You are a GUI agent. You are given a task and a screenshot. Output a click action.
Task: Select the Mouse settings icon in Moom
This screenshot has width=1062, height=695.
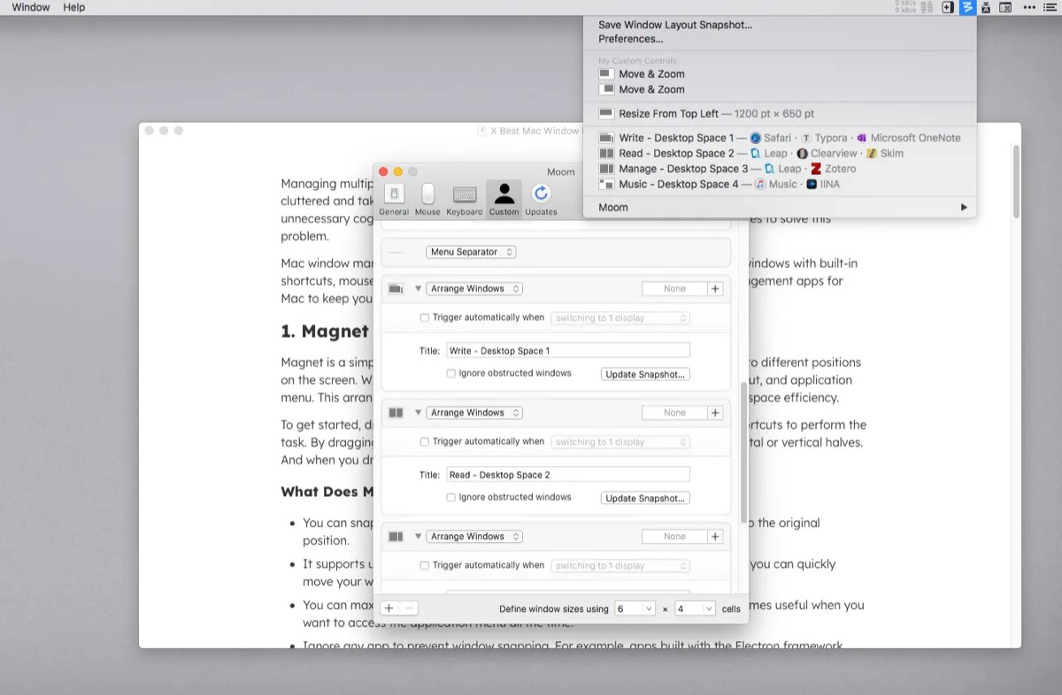tap(427, 196)
